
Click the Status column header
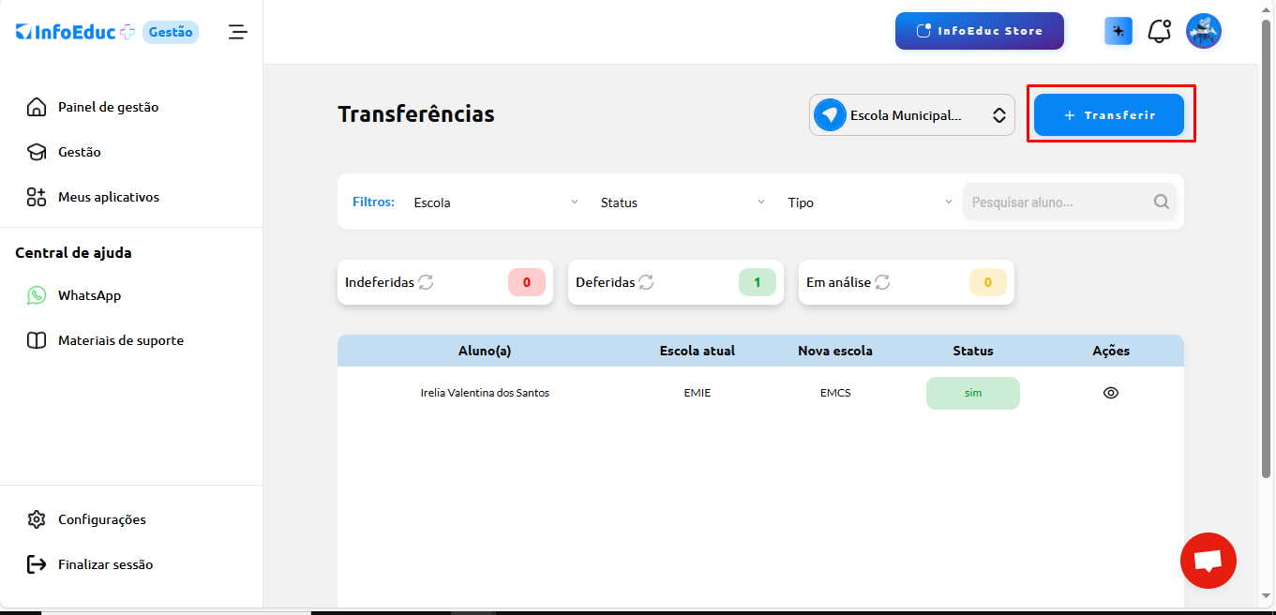973,351
